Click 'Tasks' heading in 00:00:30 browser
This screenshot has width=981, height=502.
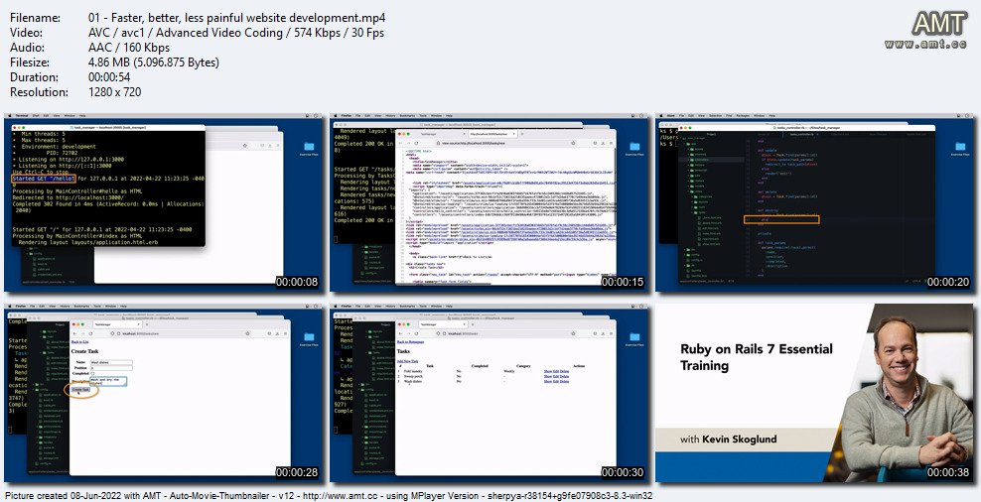(x=403, y=351)
